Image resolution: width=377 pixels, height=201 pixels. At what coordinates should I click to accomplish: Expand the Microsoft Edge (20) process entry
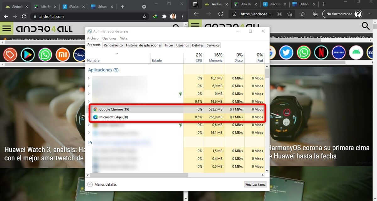click(89, 117)
